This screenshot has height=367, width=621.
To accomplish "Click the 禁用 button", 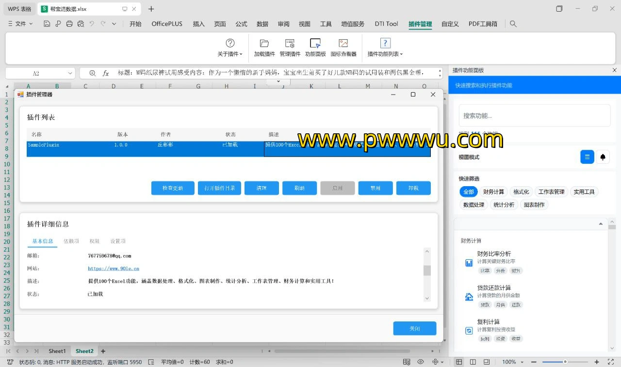I will click(x=376, y=188).
